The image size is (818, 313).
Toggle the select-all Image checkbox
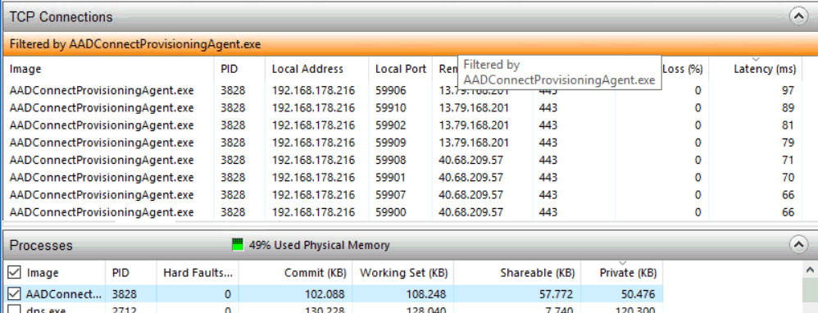click(14, 272)
